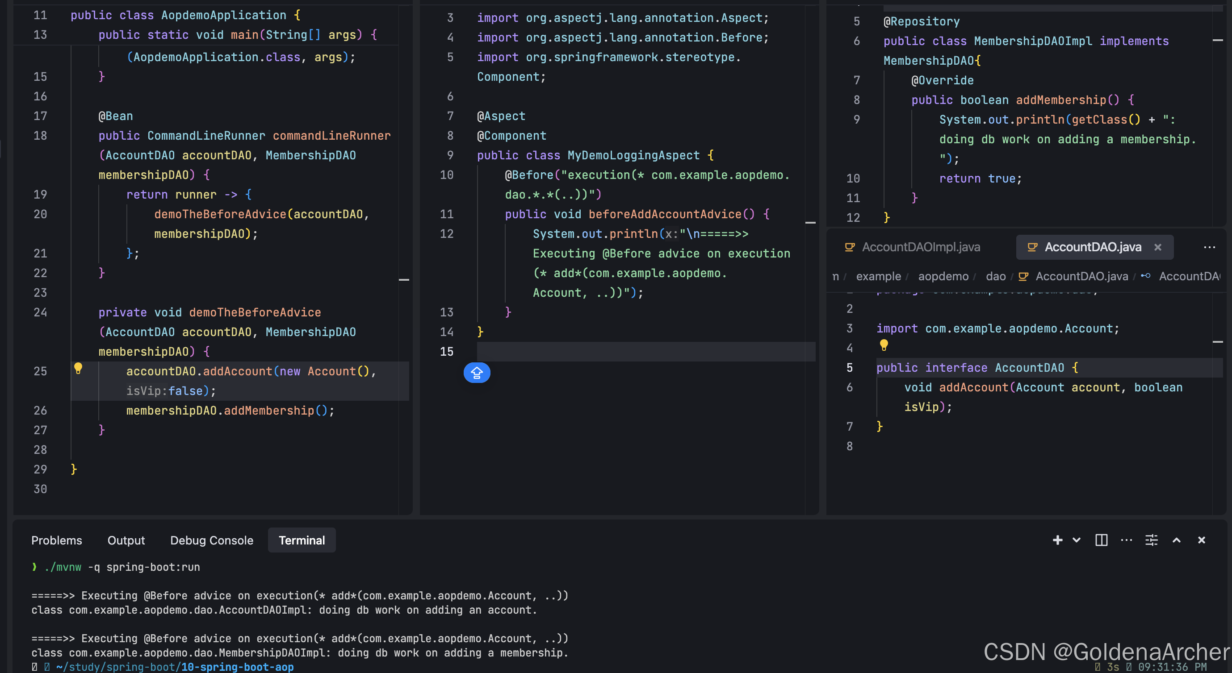The height and width of the screenshot is (673, 1232).
Task: Click lightbulb on the accountDAO.addAccount line
Action: pyautogui.click(x=79, y=368)
